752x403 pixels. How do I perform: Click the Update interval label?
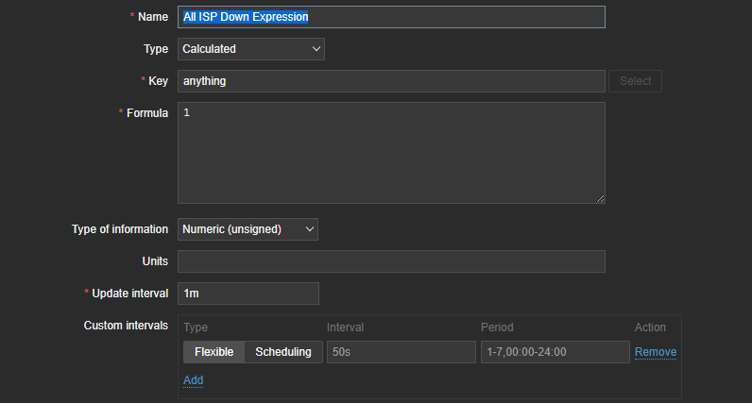(129, 294)
